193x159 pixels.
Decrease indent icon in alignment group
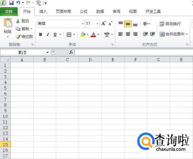[145, 34]
